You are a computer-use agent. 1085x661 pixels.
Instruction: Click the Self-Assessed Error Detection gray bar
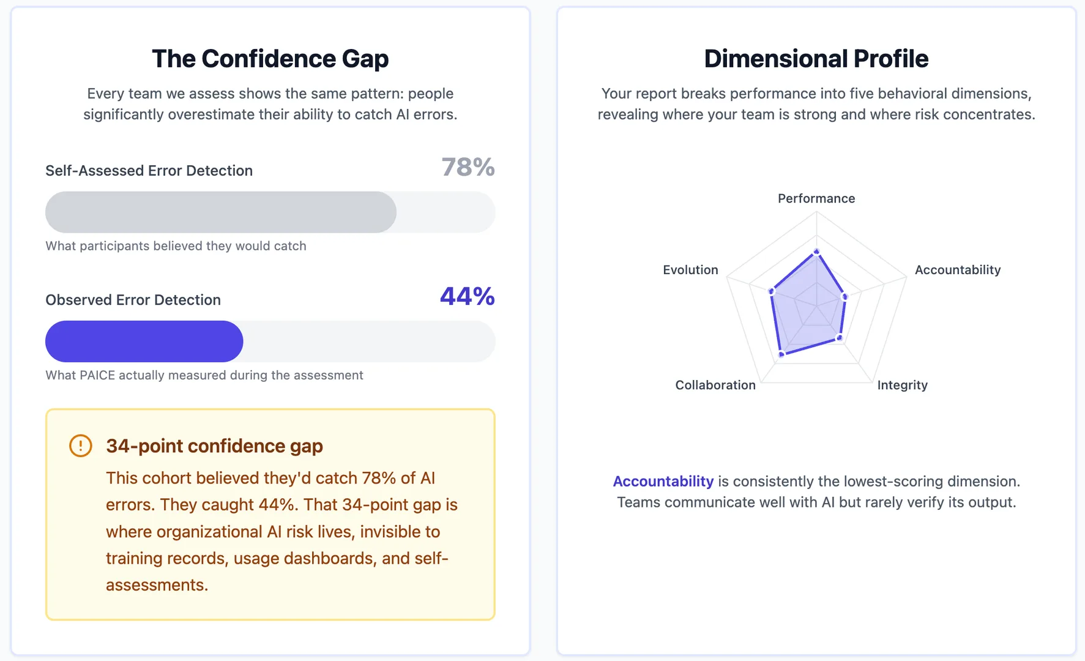221,212
